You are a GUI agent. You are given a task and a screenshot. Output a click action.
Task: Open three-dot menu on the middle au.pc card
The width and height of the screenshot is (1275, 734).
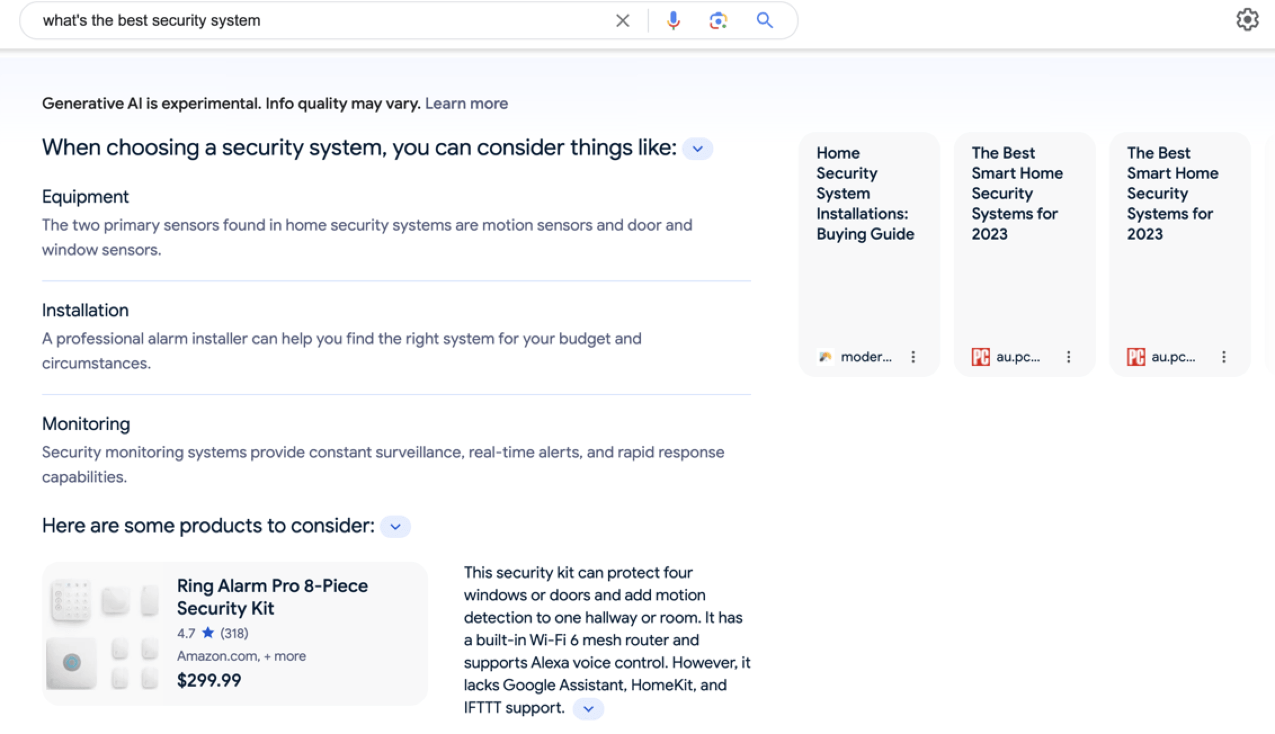click(x=1068, y=357)
